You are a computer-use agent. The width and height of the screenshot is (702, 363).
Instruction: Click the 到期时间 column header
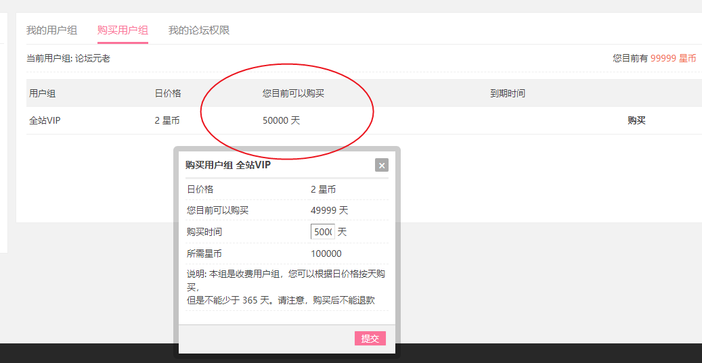click(x=508, y=93)
